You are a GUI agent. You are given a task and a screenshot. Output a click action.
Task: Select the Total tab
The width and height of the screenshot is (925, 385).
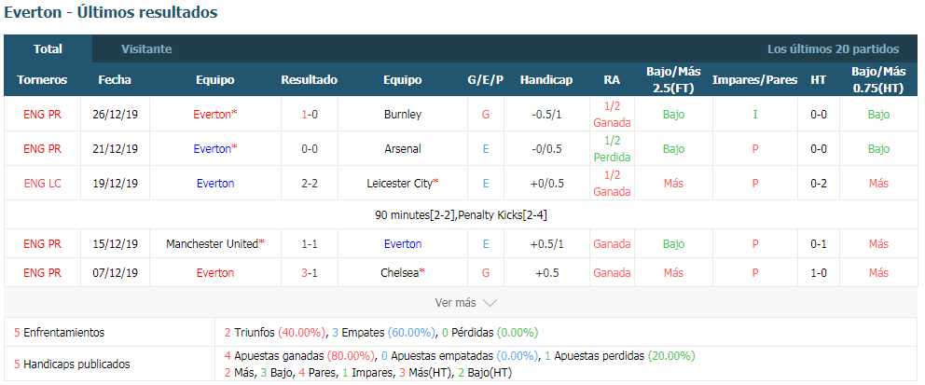pyautogui.click(x=48, y=48)
